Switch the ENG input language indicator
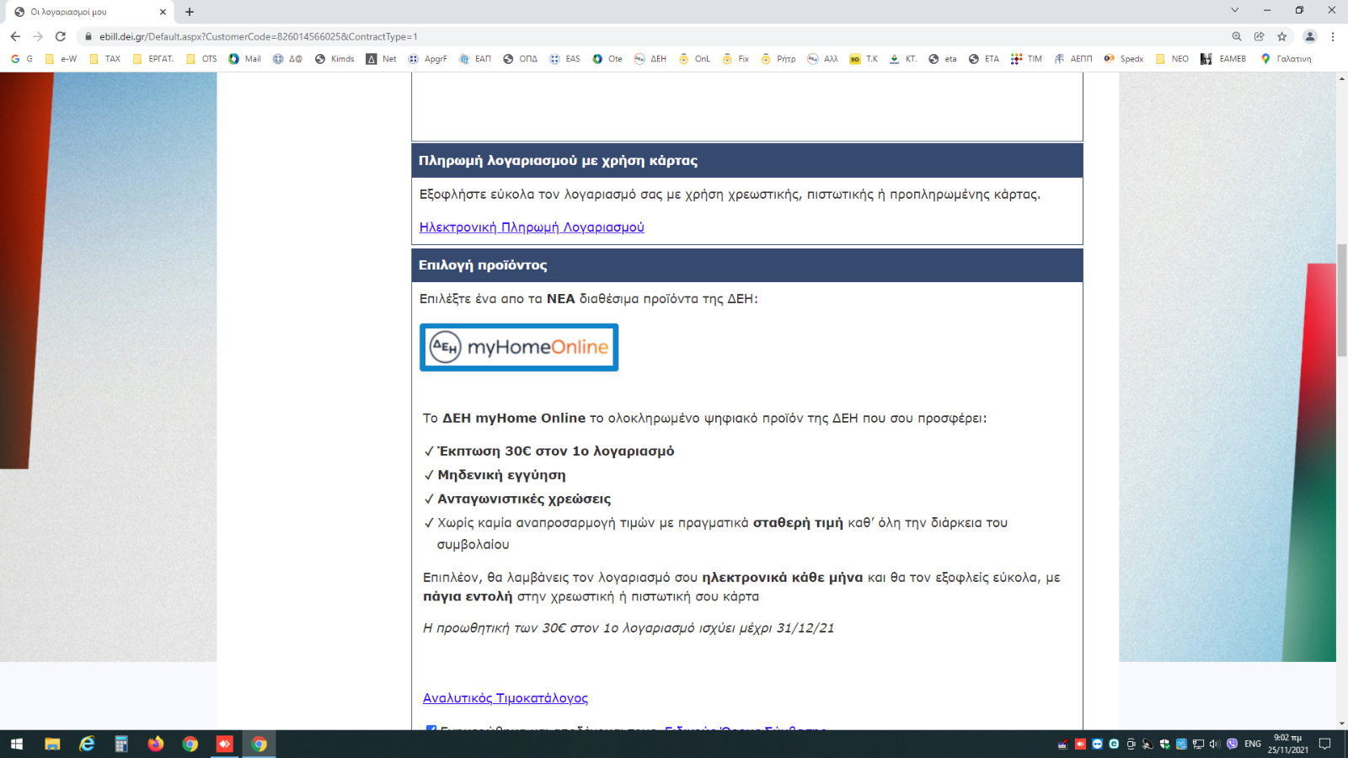This screenshot has width=1348, height=758. click(x=1253, y=744)
